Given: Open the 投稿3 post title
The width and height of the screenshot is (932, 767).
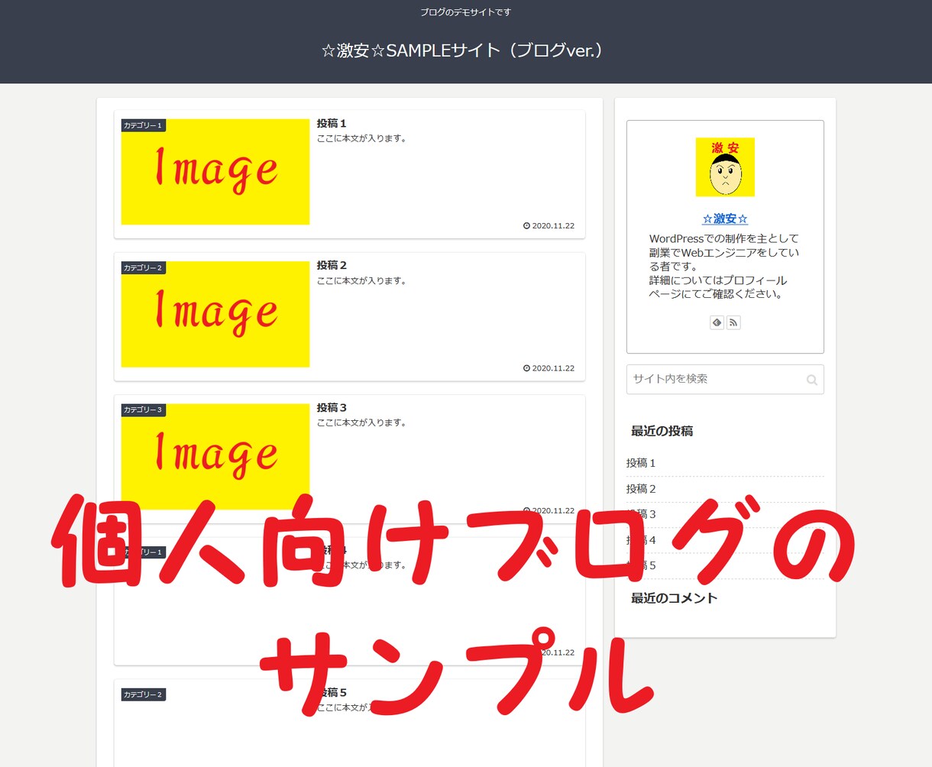Looking at the screenshot, I should tap(332, 407).
